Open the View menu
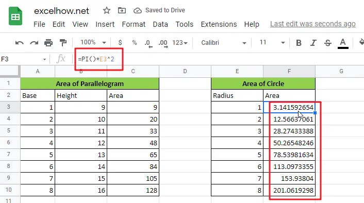Screen dimensions: 364x203 (x=80, y=24)
